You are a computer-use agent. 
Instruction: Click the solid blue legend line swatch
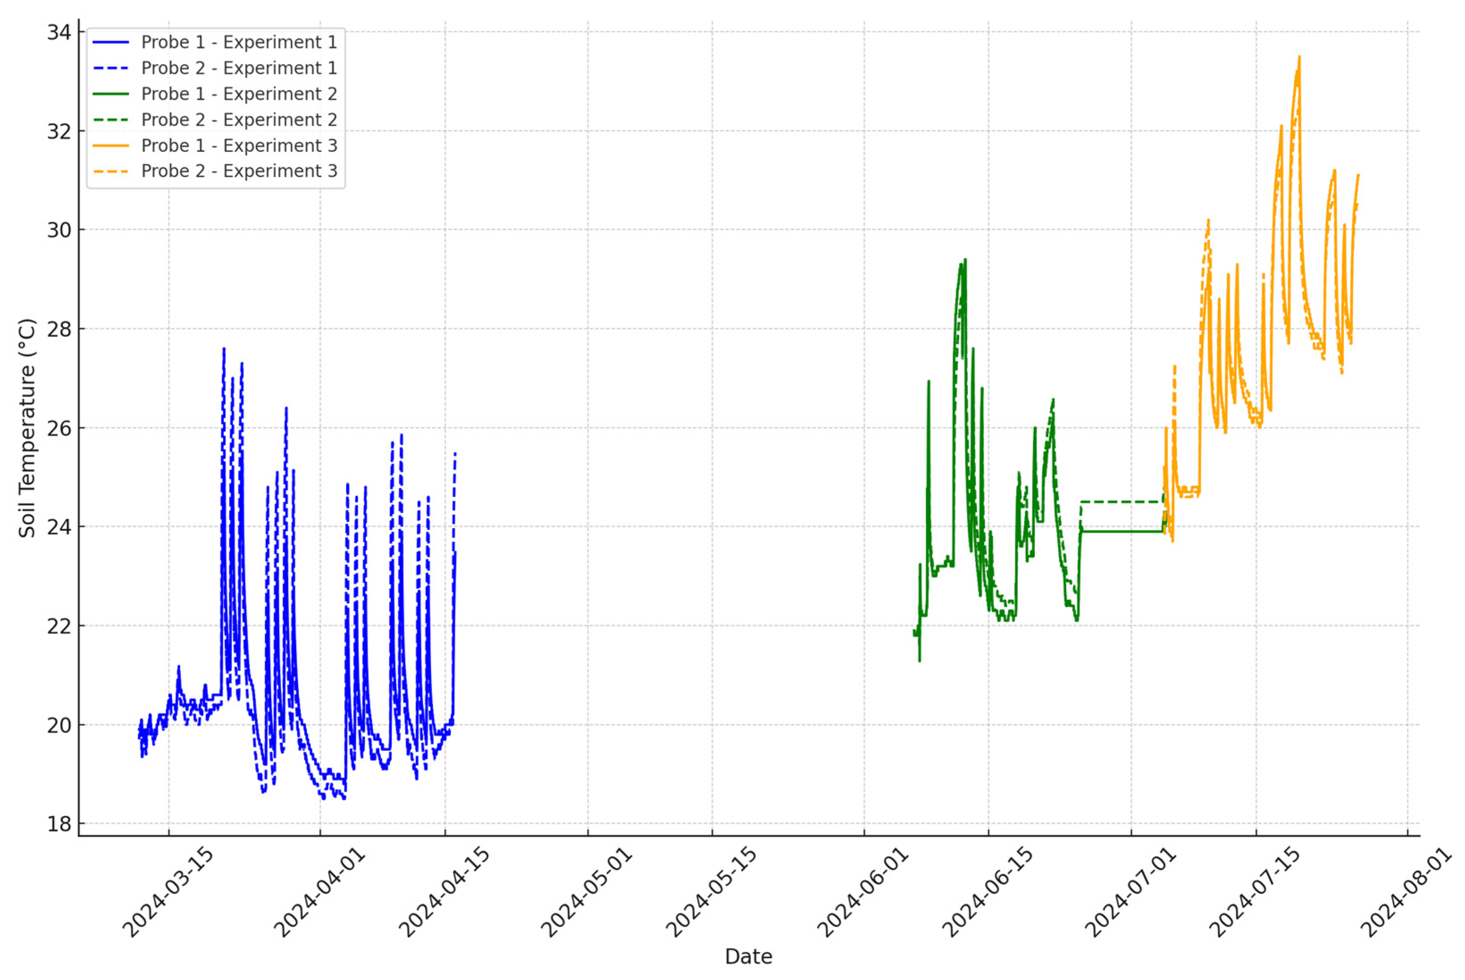(x=111, y=42)
